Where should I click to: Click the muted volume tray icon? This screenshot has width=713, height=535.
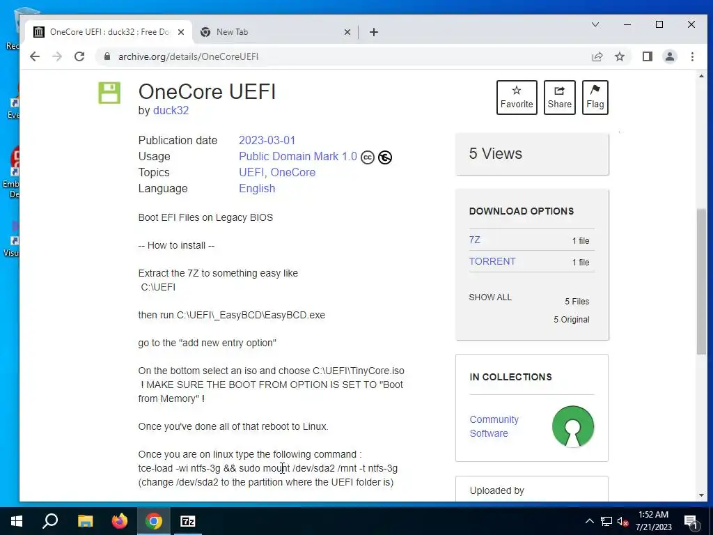(x=622, y=521)
